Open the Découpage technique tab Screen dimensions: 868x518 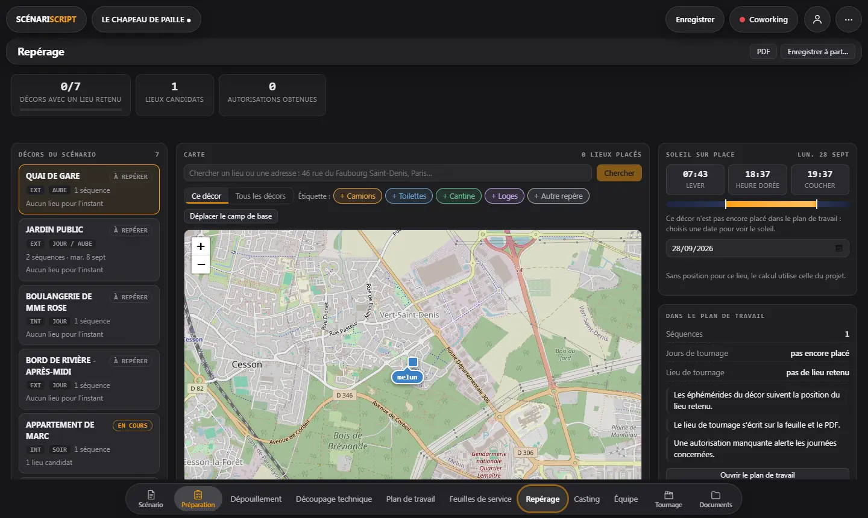point(334,499)
